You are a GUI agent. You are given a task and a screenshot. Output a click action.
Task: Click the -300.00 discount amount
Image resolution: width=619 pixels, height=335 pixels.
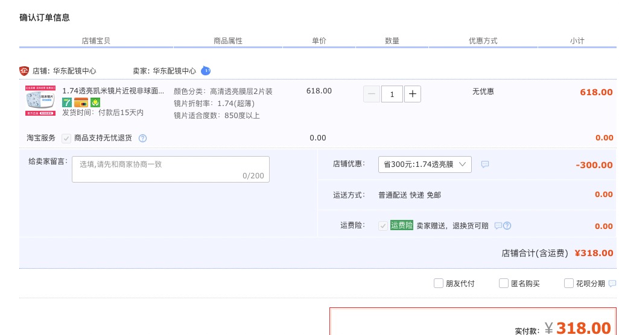click(594, 165)
